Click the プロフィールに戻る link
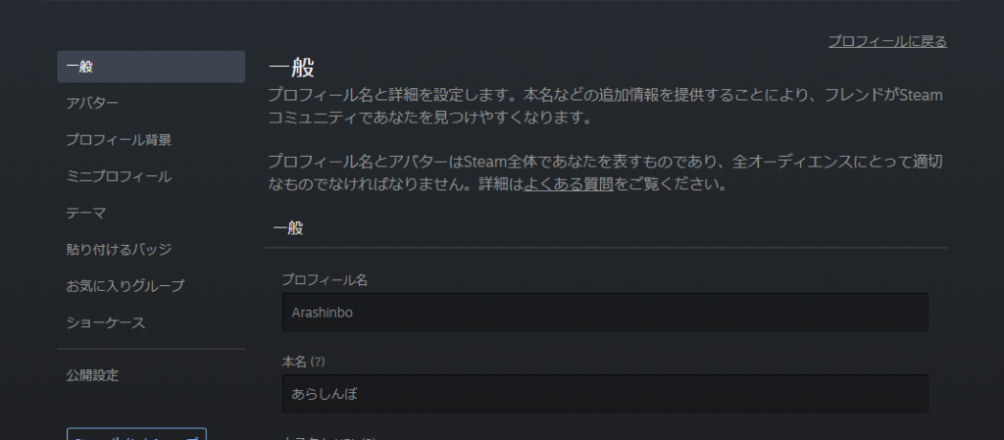The image size is (1004, 440). tap(887, 41)
